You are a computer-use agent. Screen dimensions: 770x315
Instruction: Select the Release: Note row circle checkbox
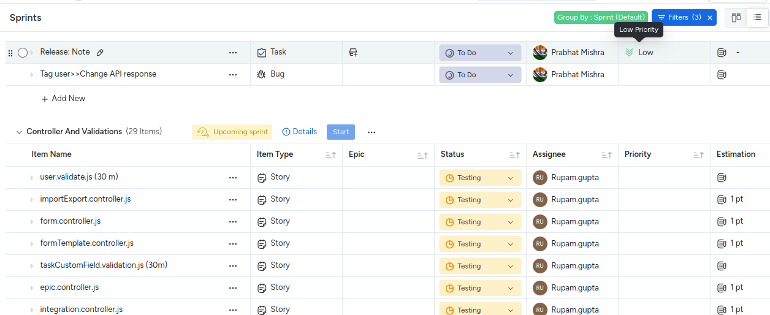23,53
